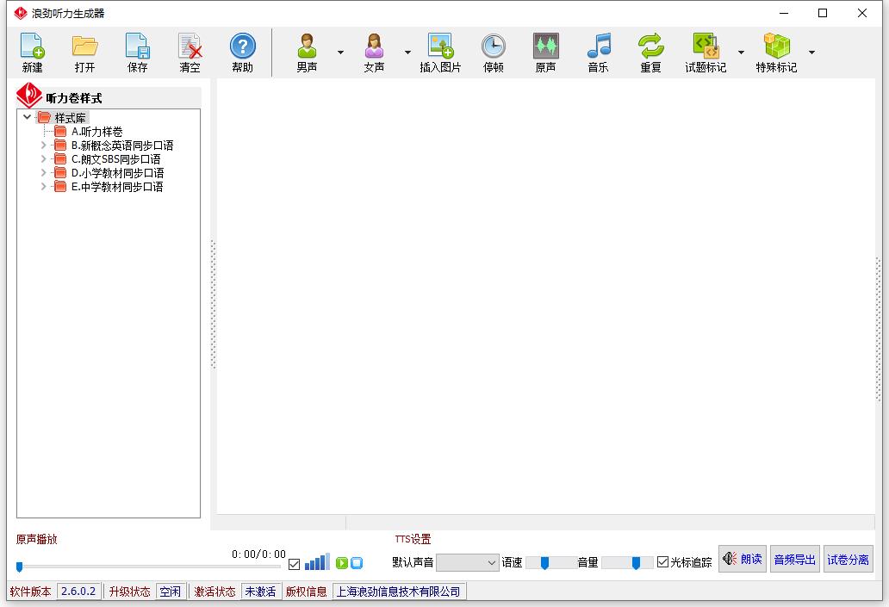The image size is (889, 607).
Task: Open the 女声 dropdown arrow
Action: (x=407, y=53)
